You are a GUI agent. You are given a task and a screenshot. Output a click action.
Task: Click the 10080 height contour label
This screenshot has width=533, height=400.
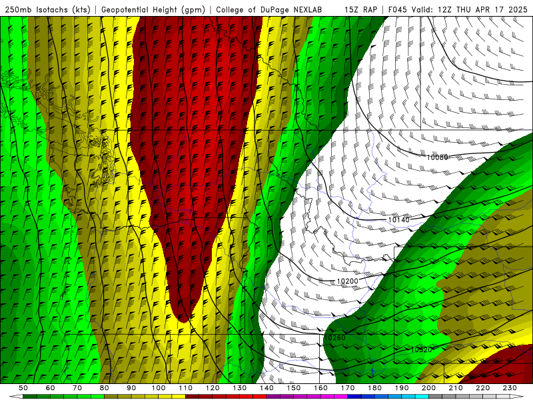(437, 157)
